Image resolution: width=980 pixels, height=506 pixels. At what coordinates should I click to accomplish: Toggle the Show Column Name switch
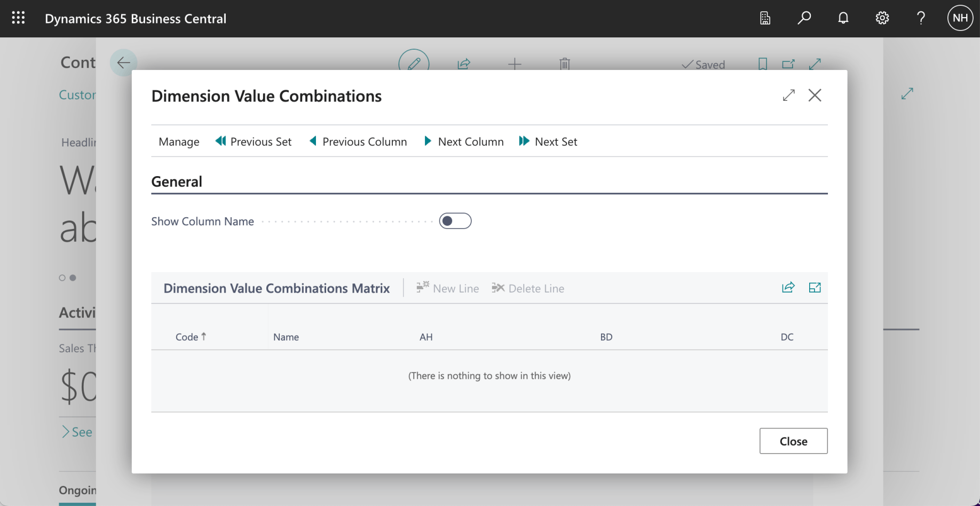pos(455,221)
